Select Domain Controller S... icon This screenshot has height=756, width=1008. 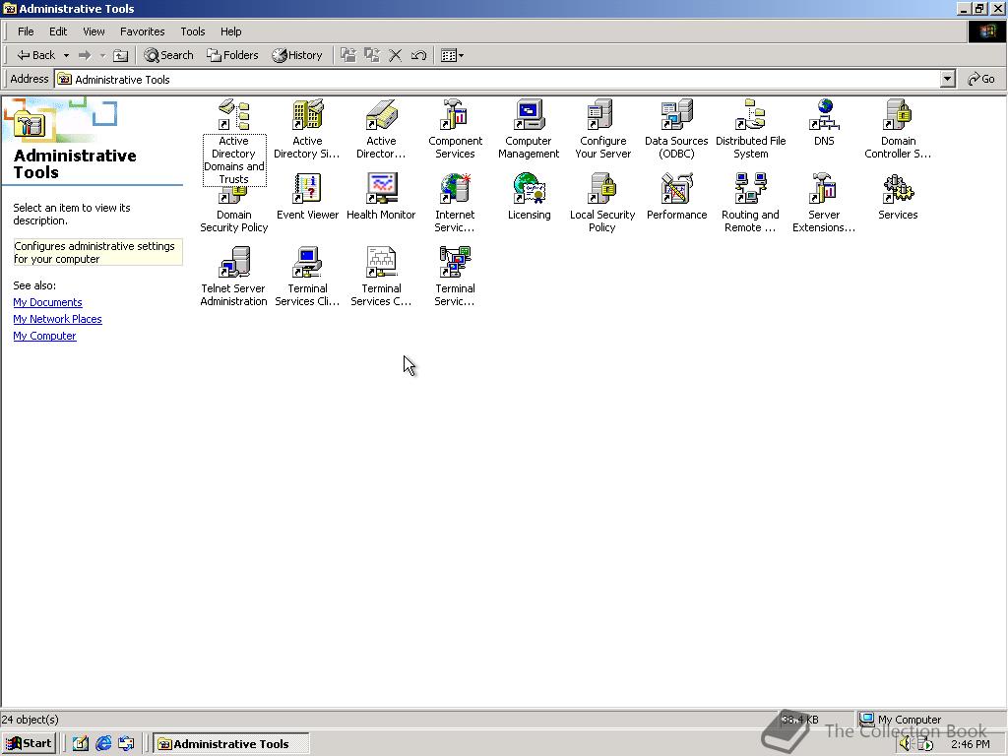898,114
